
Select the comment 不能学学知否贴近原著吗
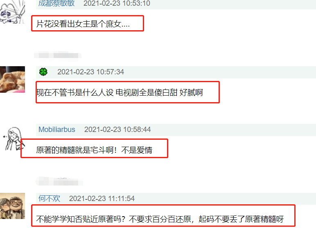(160, 219)
